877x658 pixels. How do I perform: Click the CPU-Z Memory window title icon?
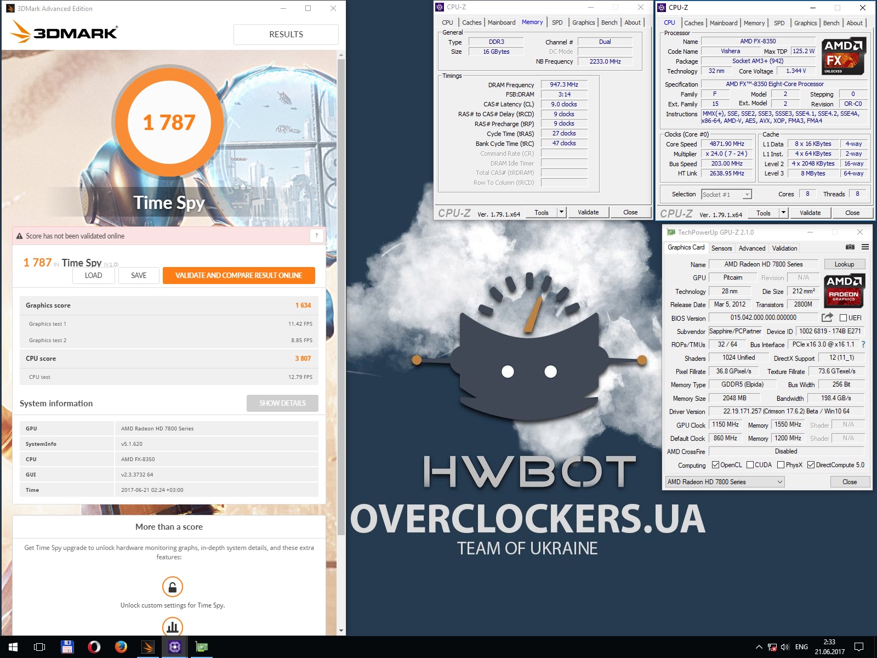tap(440, 7)
